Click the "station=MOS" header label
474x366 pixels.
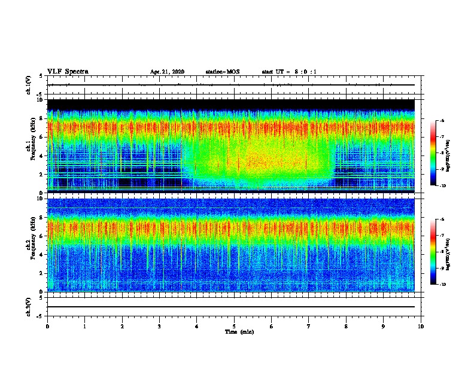pos(223,72)
